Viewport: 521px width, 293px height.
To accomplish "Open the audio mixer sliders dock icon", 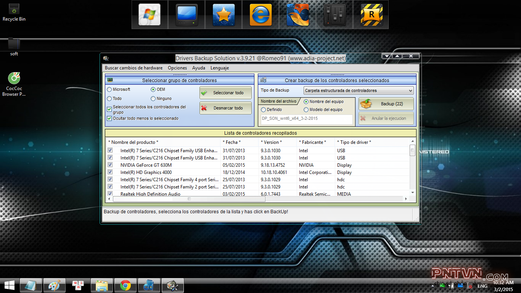I will [x=334, y=14].
